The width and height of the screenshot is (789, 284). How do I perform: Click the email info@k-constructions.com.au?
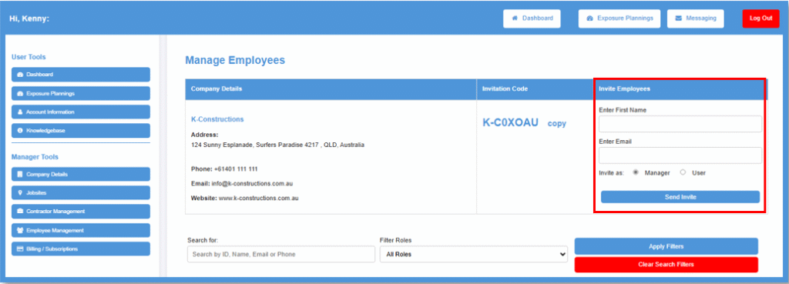pos(252,184)
